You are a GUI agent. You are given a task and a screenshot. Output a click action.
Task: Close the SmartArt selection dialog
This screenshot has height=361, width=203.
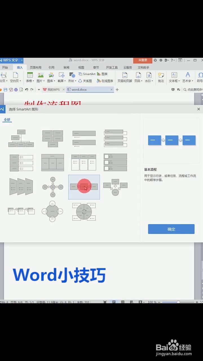(198, 109)
